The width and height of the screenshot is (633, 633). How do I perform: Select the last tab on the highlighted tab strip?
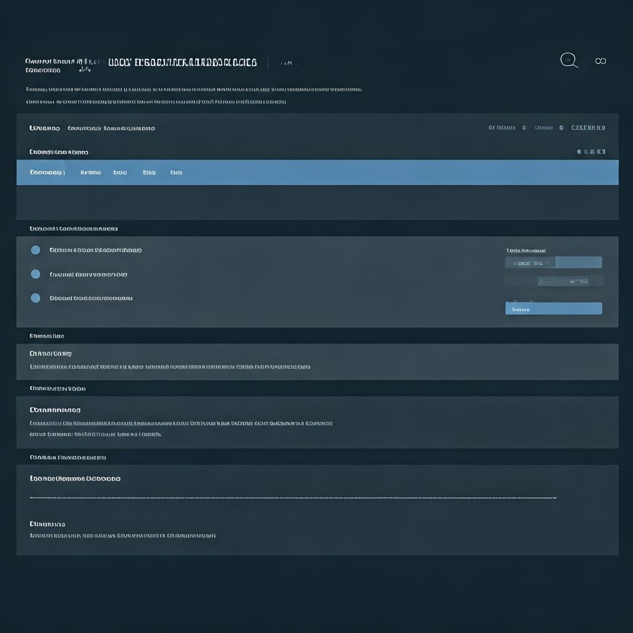point(176,172)
